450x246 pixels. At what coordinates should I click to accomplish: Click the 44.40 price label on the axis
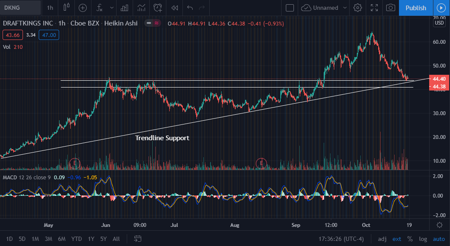tap(439, 79)
